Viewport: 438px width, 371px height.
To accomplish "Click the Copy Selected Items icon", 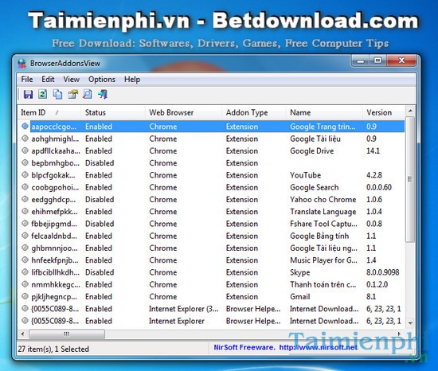I will tap(58, 95).
